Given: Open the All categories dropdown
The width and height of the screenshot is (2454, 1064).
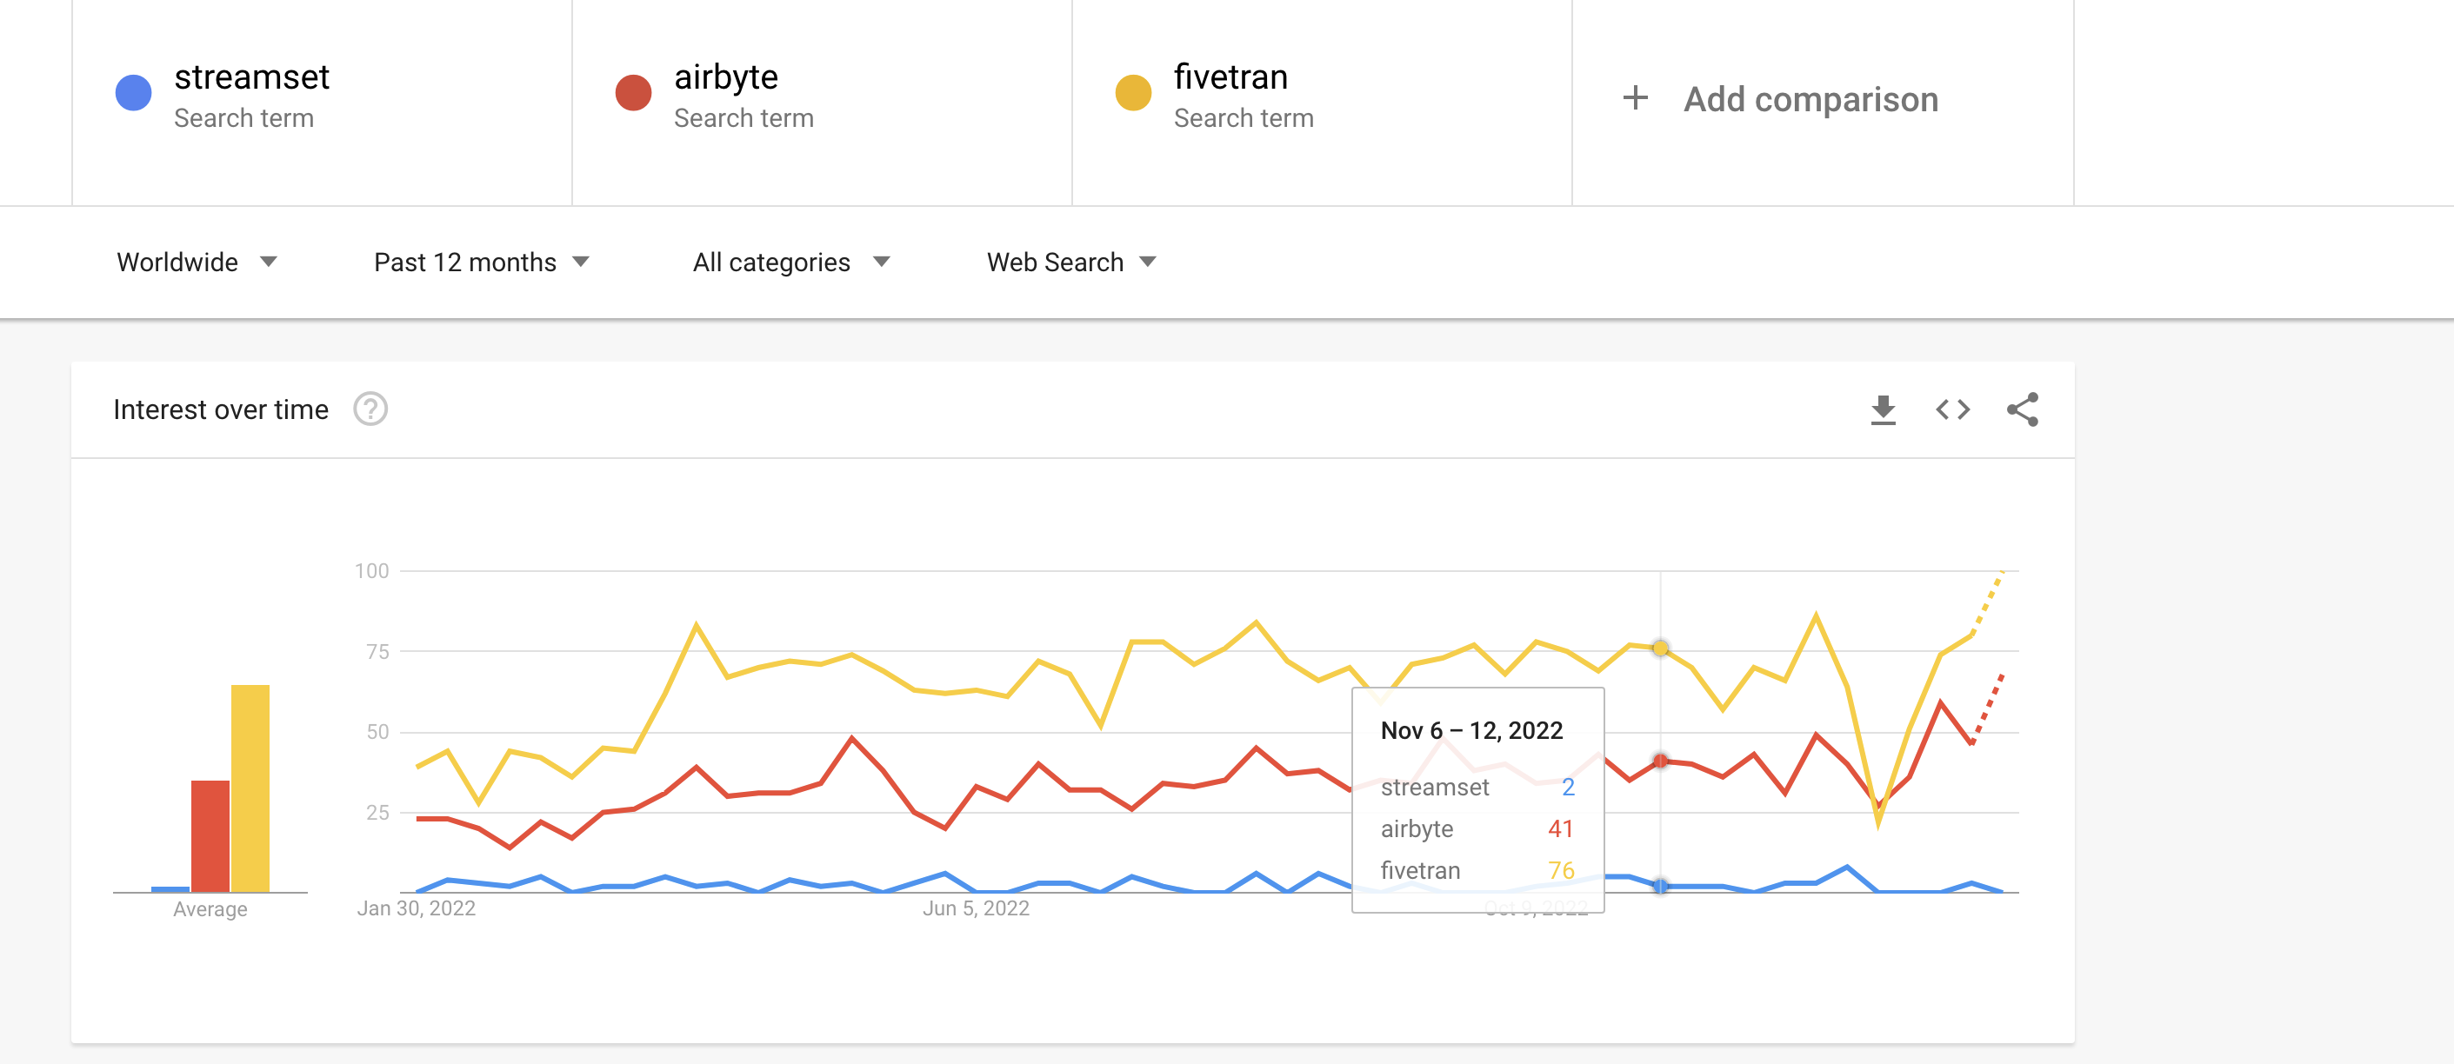Looking at the screenshot, I should click(x=790, y=262).
